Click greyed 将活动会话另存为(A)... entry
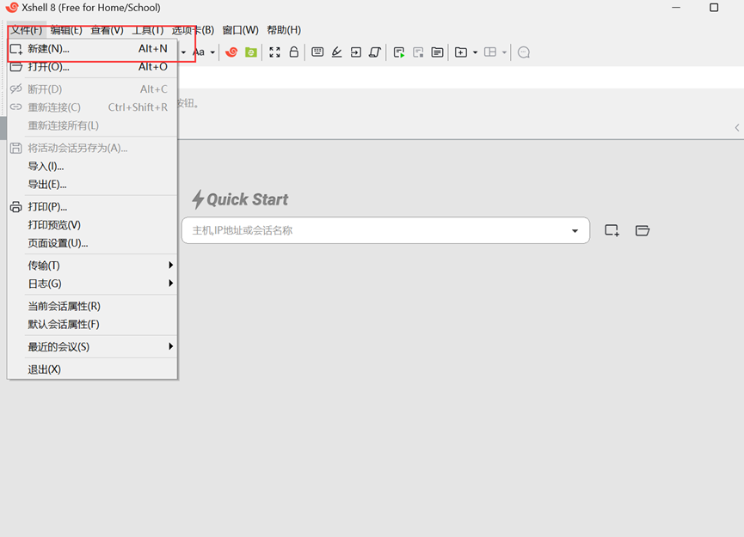The image size is (744, 537). coord(92,149)
